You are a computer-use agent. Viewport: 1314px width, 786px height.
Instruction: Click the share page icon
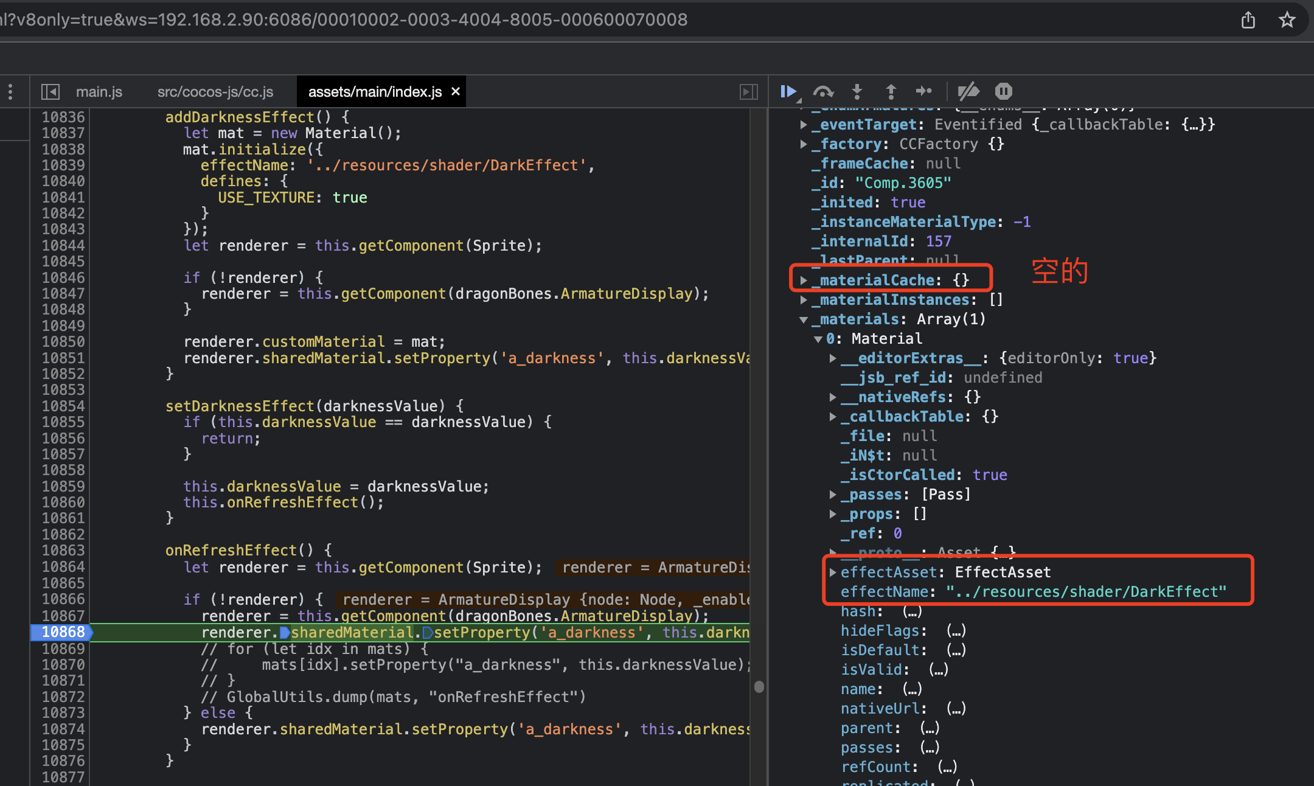click(x=1248, y=20)
